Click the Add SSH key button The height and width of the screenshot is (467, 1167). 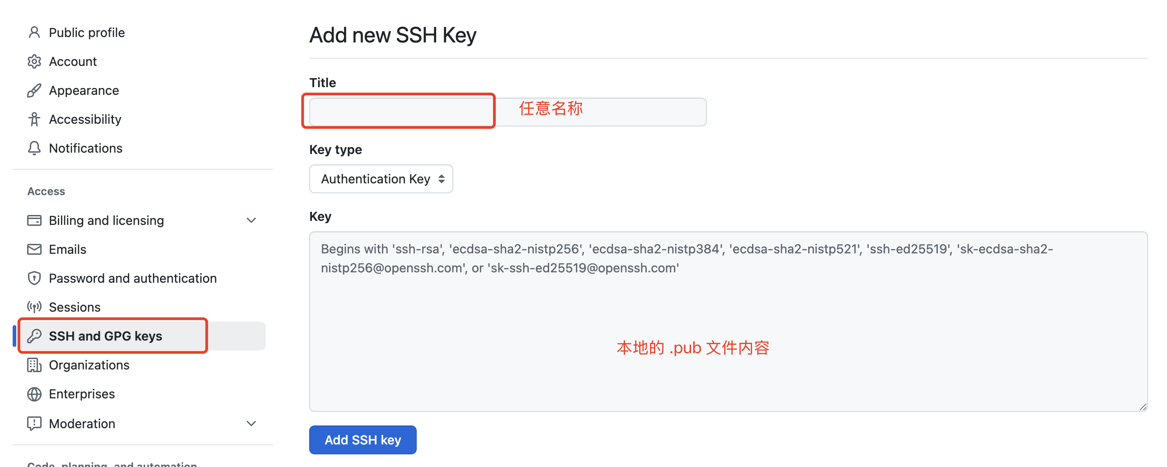click(x=363, y=440)
